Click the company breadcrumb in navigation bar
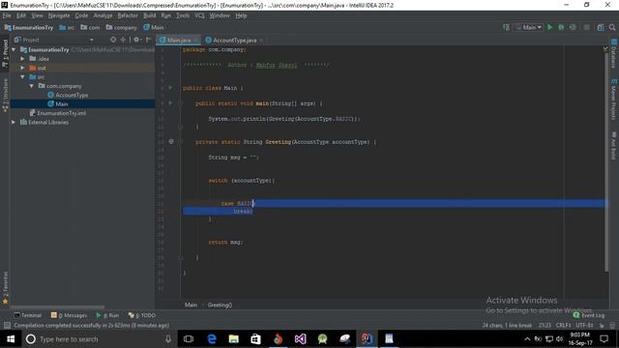This screenshot has height=348, width=619. (x=121, y=28)
